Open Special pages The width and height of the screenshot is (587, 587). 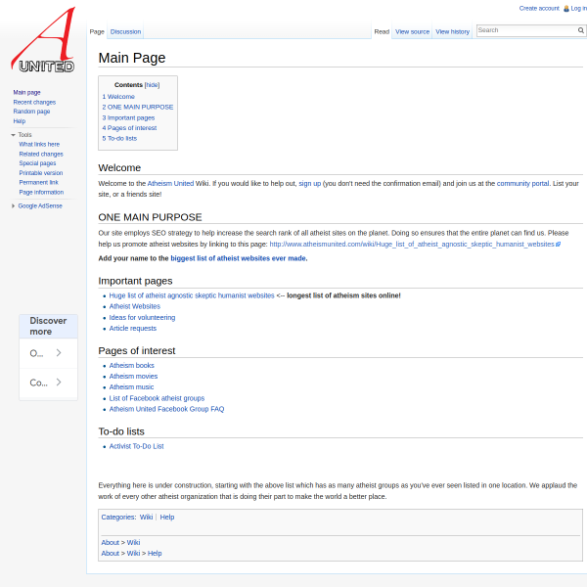coord(37,163)
